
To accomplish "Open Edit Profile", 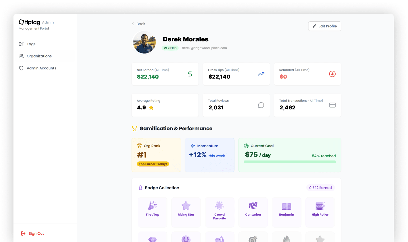I will 325,26.
